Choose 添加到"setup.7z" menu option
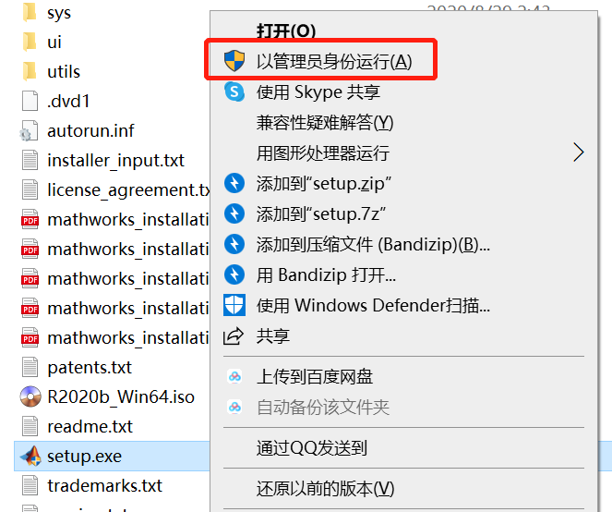 [320, 213]
